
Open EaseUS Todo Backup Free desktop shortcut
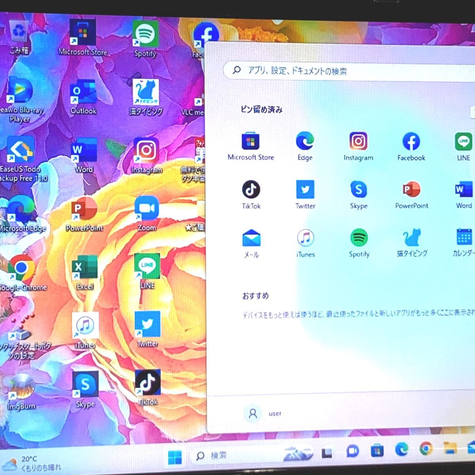point(22,159)
